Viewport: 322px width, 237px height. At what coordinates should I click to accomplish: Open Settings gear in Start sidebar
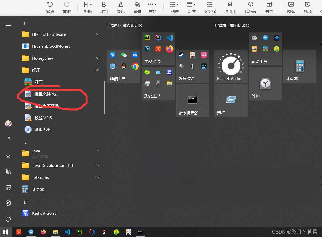coord(8,203)
